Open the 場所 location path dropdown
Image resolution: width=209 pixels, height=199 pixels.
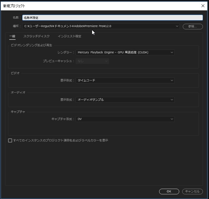pos(101,26)
